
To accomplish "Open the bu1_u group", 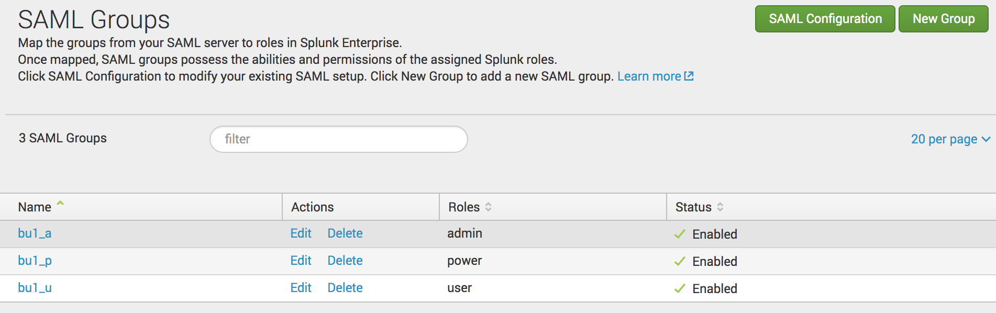I will coord(35,288).
